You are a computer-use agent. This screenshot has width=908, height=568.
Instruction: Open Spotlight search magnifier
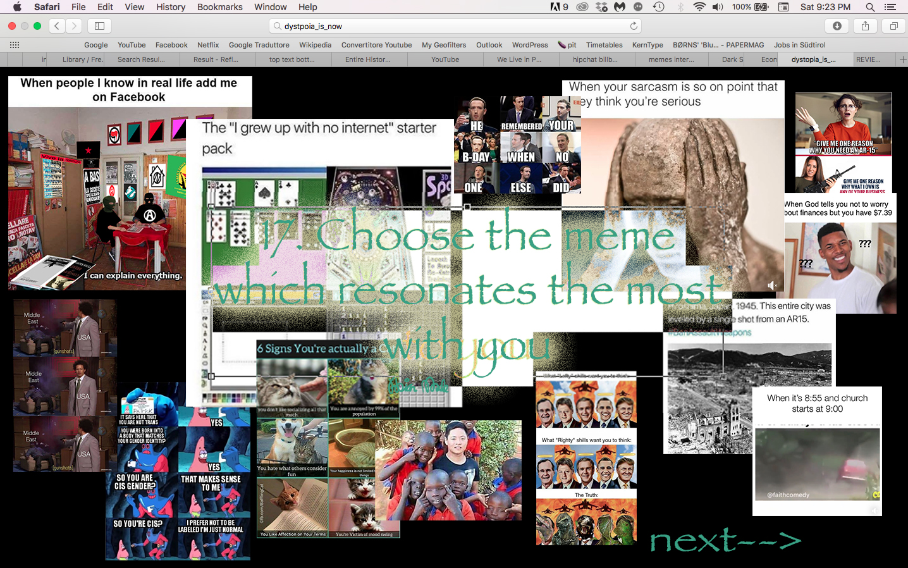pyautogui.click(x=870, y=7)
